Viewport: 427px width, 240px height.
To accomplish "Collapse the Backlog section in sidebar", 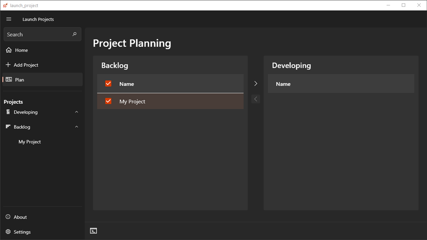I will point(76,127).
